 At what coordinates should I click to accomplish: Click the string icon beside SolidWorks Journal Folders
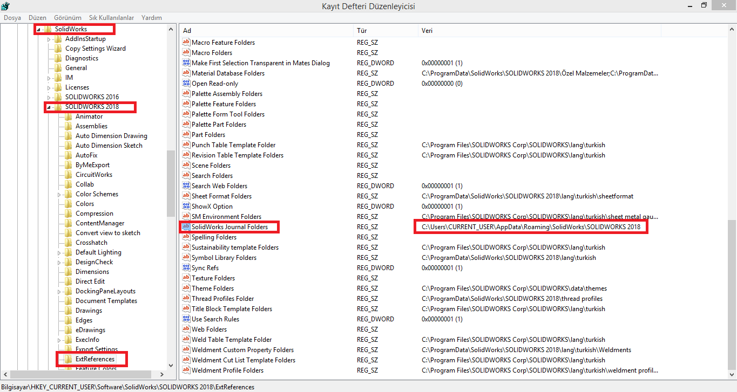click(186, 227)
